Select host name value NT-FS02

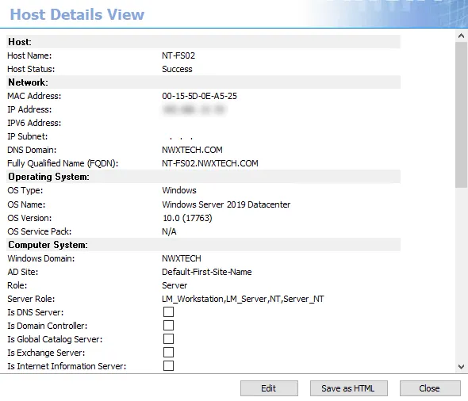click(x=178, y=55)
